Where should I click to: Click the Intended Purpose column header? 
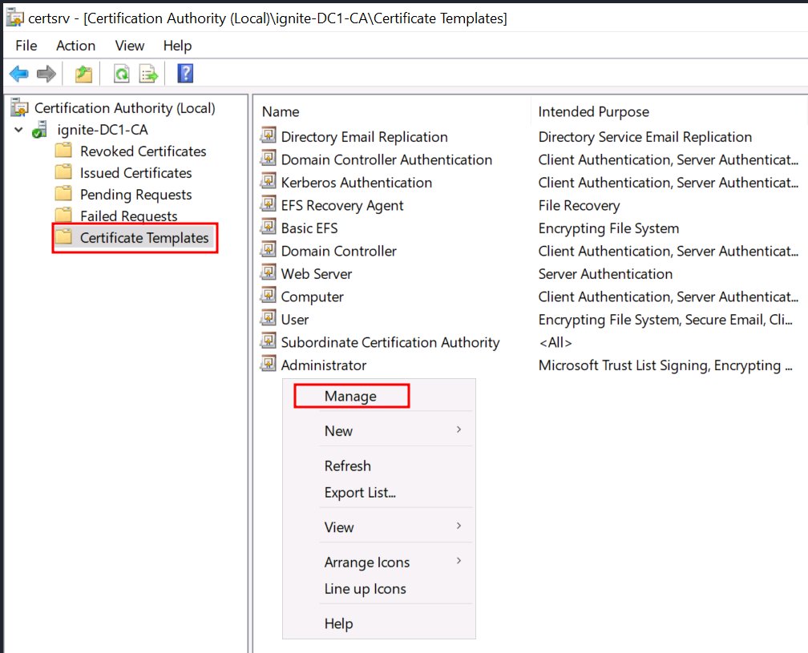click(x=593, y=111)
